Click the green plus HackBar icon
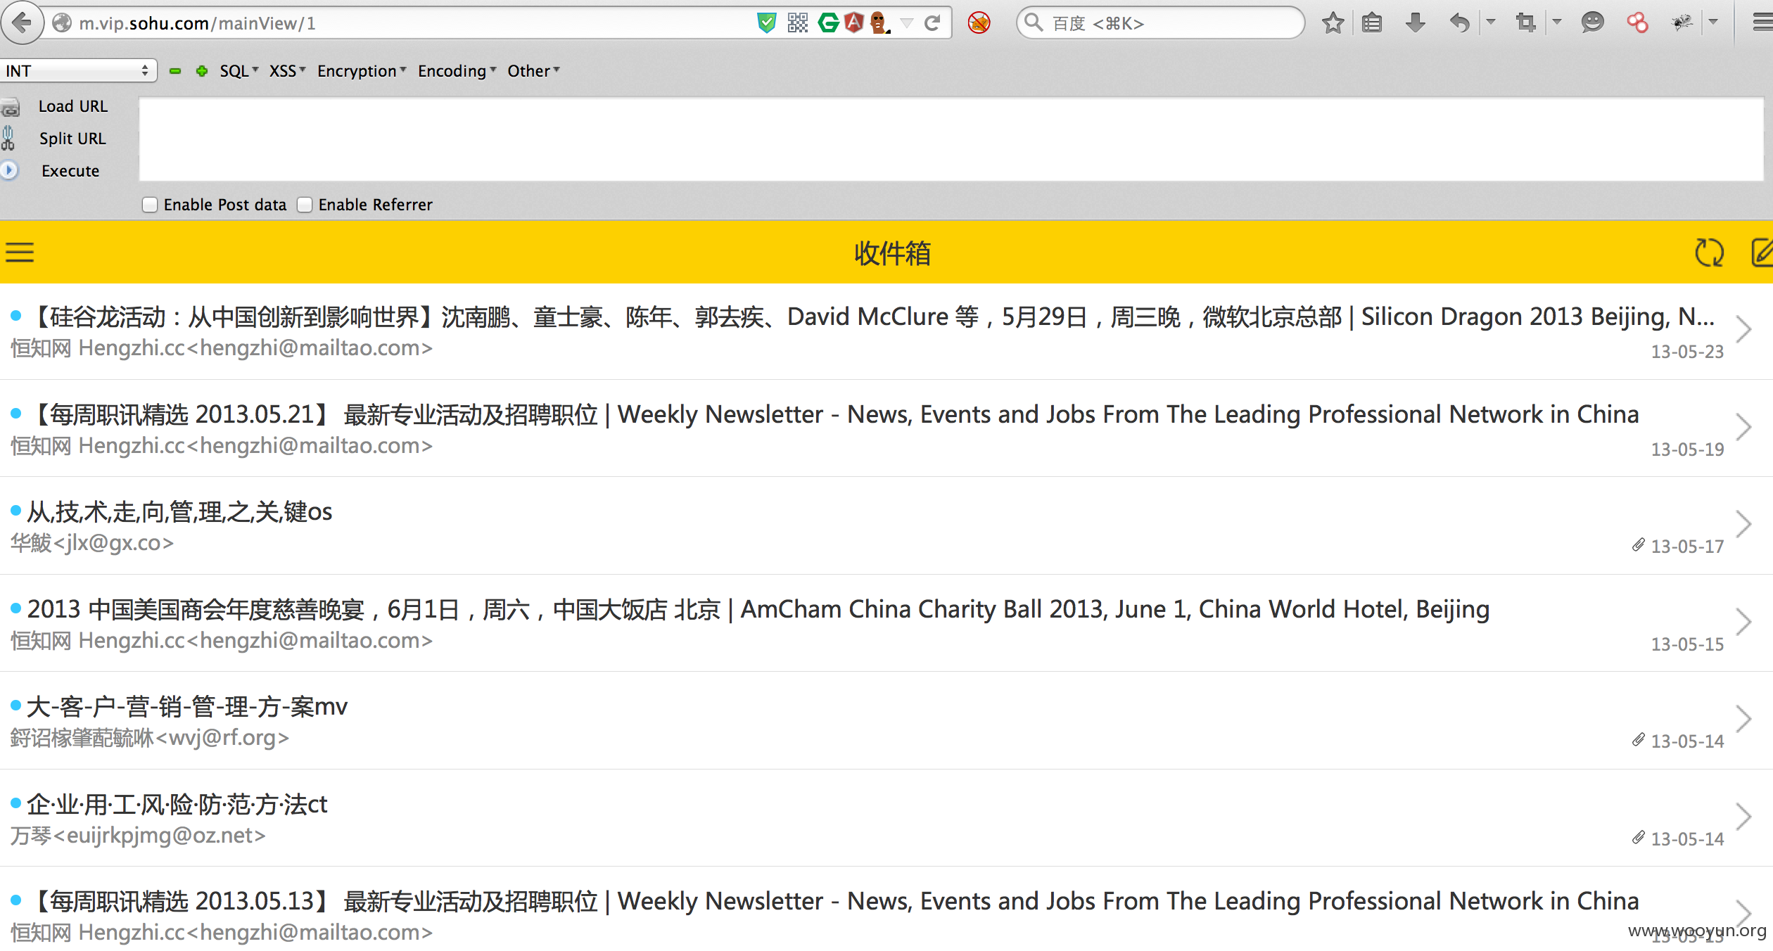This screenshot has width=1773, height=951. click(x=202, y=71)
